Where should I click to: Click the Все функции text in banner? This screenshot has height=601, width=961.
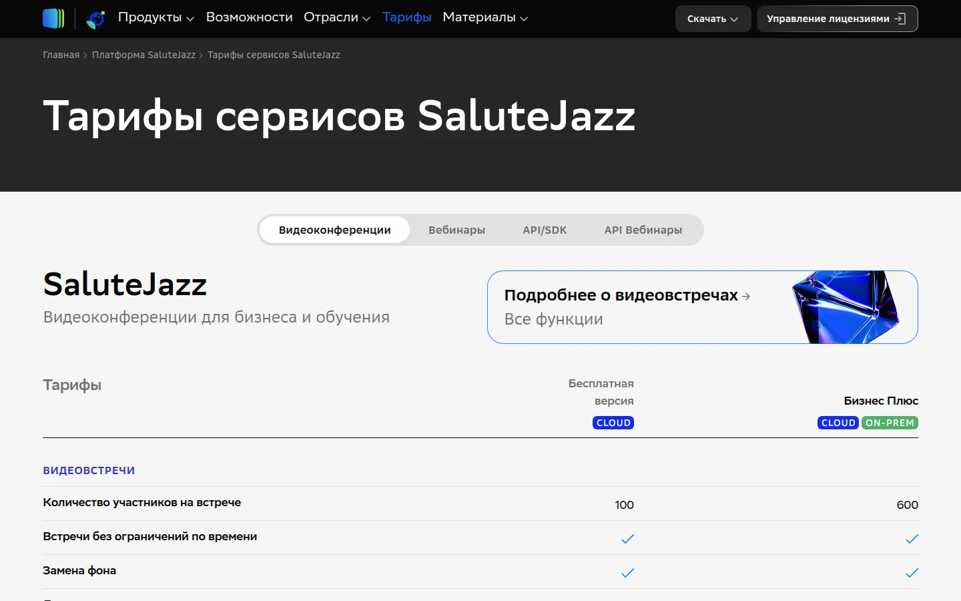pos(553,319)
